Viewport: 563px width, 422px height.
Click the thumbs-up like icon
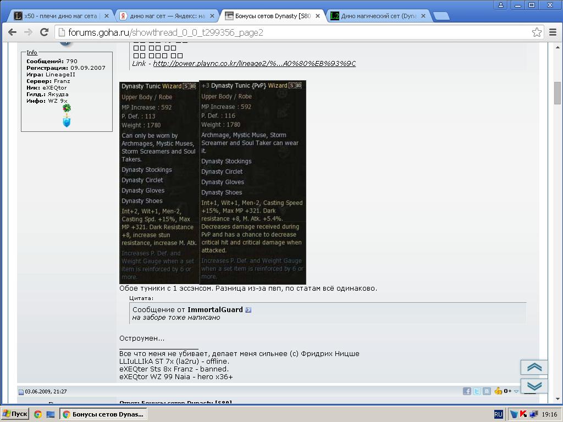coord(498,391)
